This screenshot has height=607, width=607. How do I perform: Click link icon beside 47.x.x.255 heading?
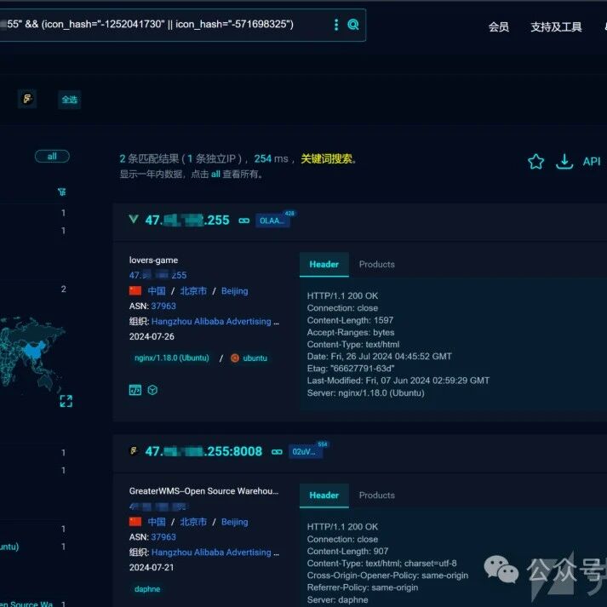pos(243,220)
